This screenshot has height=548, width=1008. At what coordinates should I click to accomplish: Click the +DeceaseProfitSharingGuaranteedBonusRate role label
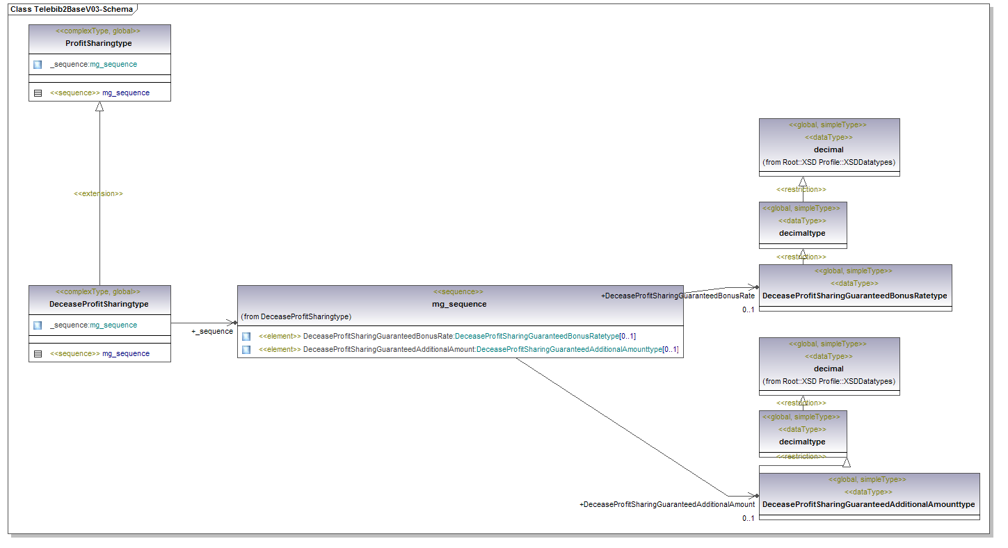click(x=678, y=296)
